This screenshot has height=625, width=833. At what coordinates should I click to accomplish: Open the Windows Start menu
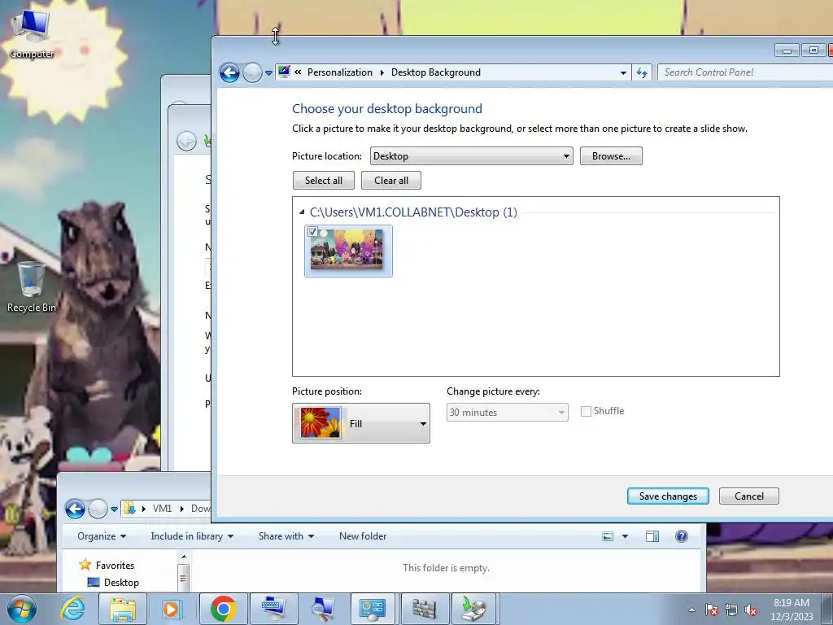point(22,609)
